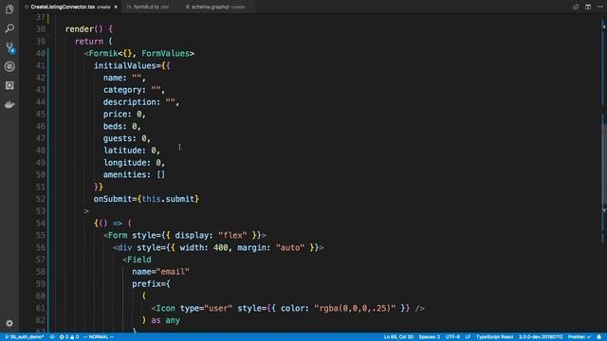The height and width of the screenshot is (341, 607).
Task: Click the Formik tag name
Action: pos(103,53)
